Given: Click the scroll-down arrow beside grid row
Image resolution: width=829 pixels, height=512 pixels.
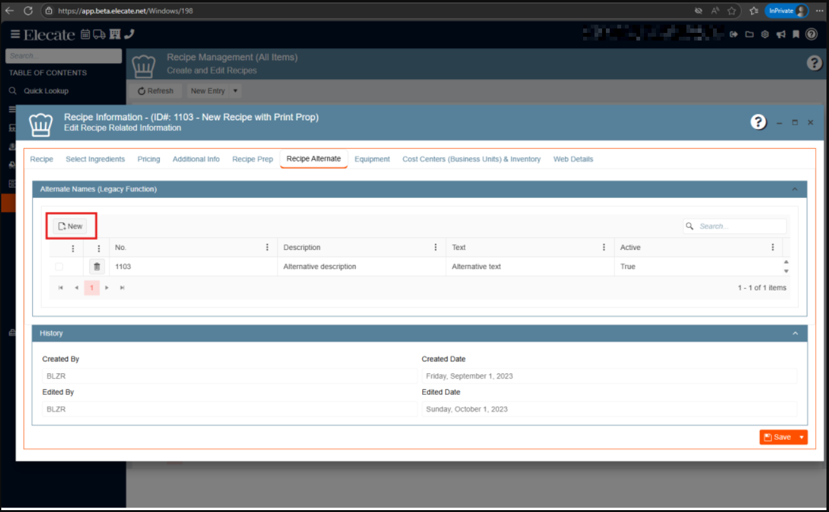Looking at the screenshot, I should (787, 271).
